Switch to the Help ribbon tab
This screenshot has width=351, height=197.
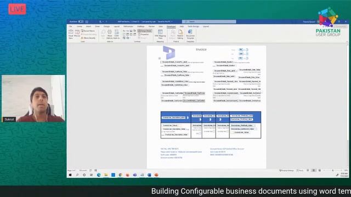[x=182, y=26]
